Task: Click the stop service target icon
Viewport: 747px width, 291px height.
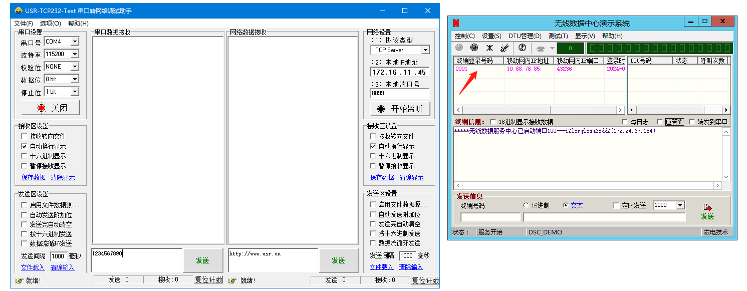Action: (474, 48)
